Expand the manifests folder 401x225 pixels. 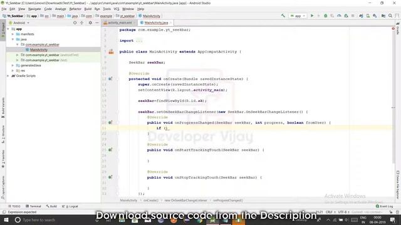[13, 34]
